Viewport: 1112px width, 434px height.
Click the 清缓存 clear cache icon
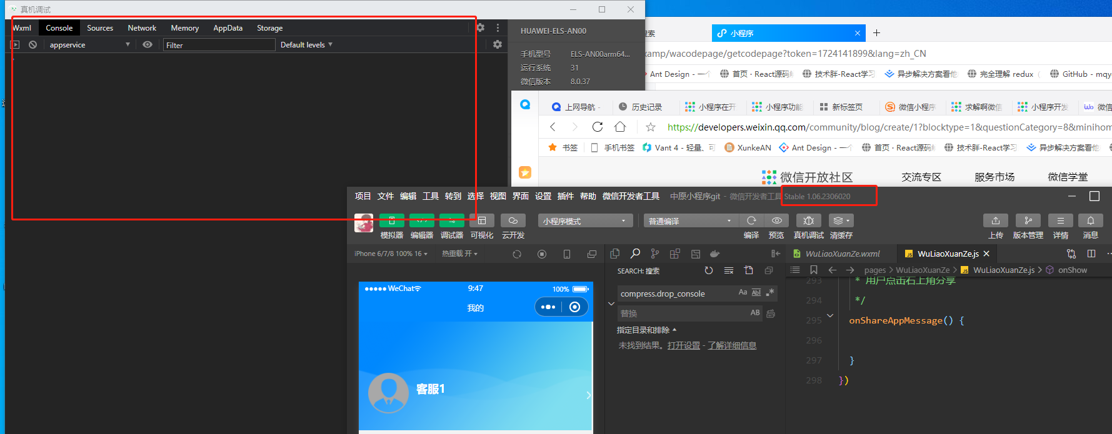[x=841, y=220]
